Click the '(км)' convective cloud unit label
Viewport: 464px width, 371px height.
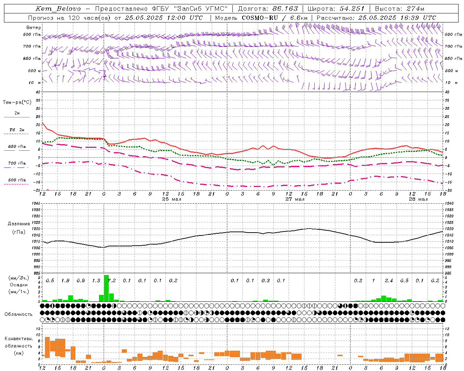tap(18, 353)
